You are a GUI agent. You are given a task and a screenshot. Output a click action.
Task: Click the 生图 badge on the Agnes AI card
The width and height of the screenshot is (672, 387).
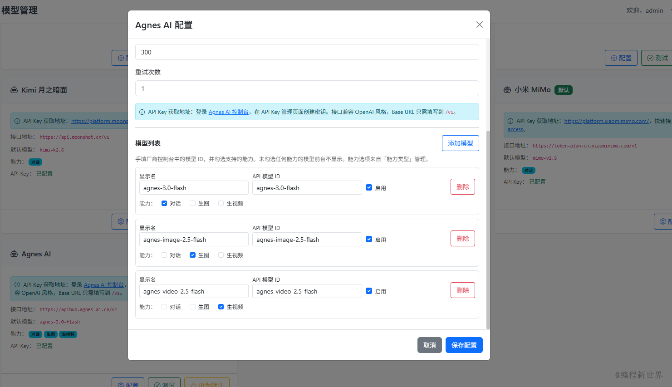pos(51,334)
